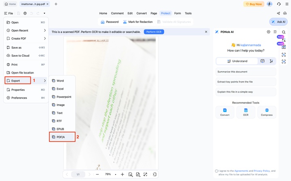Choose Save as in File menu
Viewport: 291px width, 181px height.
point(26,47)
